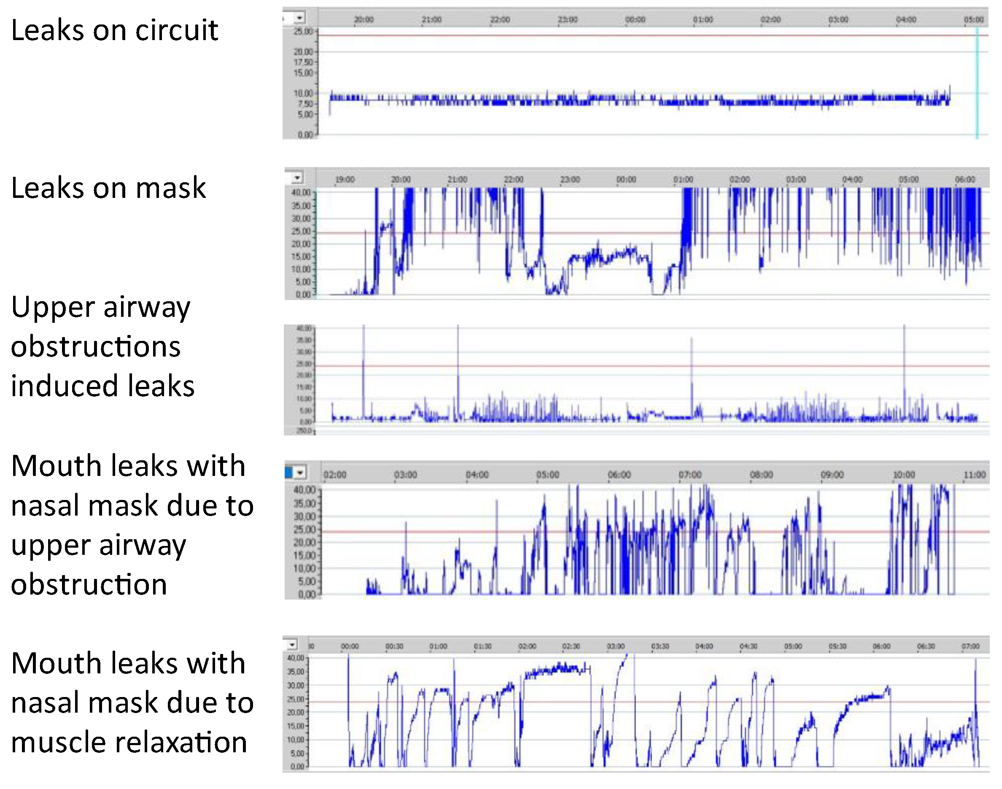This screenshot has height=789, width=1002.
Task: Open dropdown beside blue square, fourth chart
Action: 301,473
